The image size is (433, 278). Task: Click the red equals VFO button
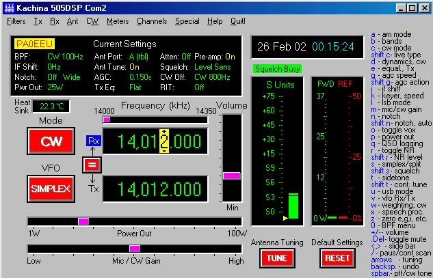click(92, 165)
